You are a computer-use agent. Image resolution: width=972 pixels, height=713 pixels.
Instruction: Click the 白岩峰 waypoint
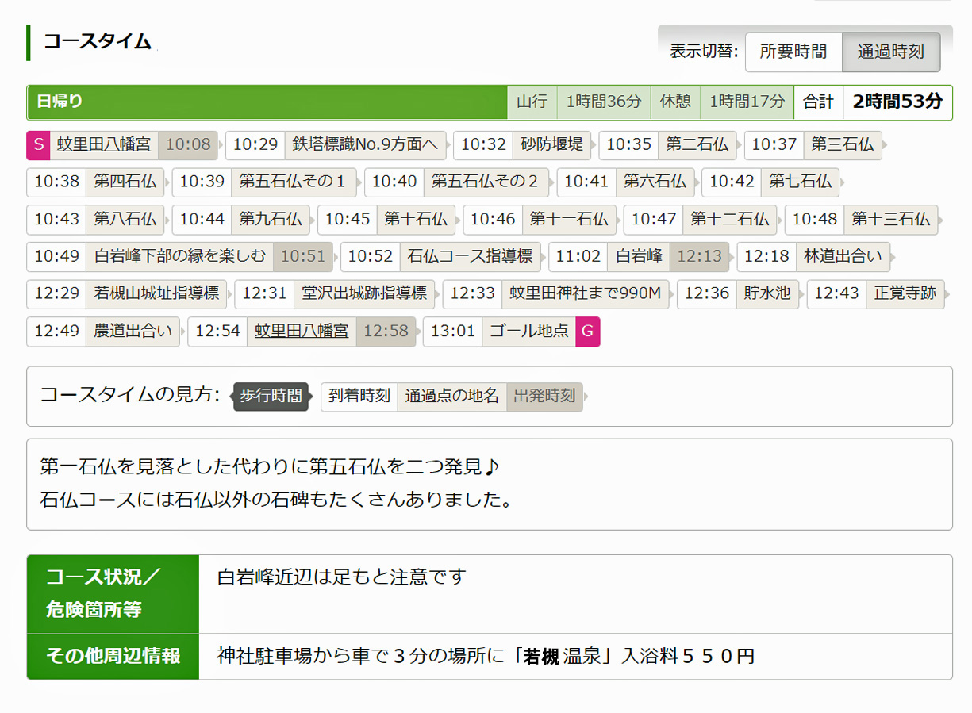pos(639,257)
